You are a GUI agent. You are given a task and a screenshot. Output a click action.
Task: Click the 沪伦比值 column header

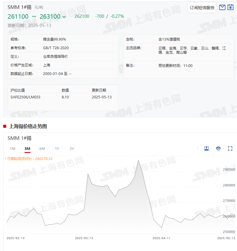(17, 90)
